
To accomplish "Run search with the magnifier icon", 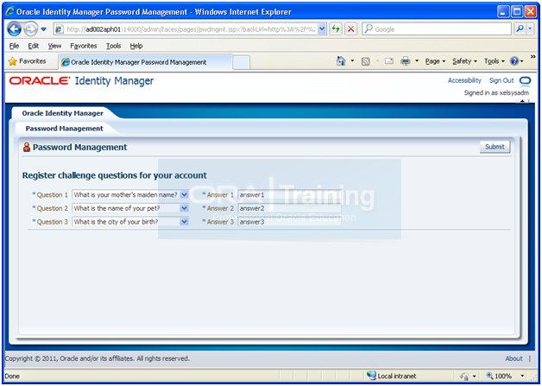I will tap(520, 29).
